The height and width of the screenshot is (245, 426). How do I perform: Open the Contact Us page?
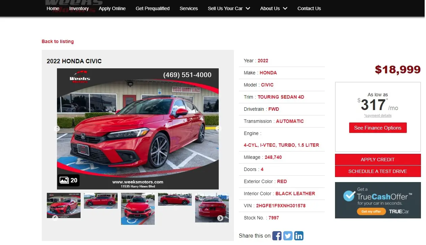pos(309,8)
